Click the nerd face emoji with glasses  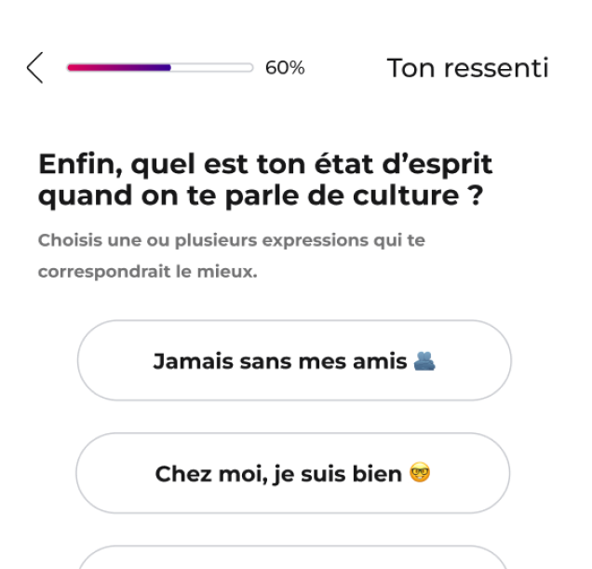(x=421, y=474)
